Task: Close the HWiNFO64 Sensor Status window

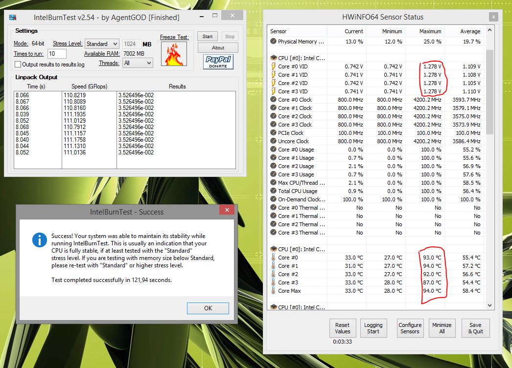Action: pos(493,17)
